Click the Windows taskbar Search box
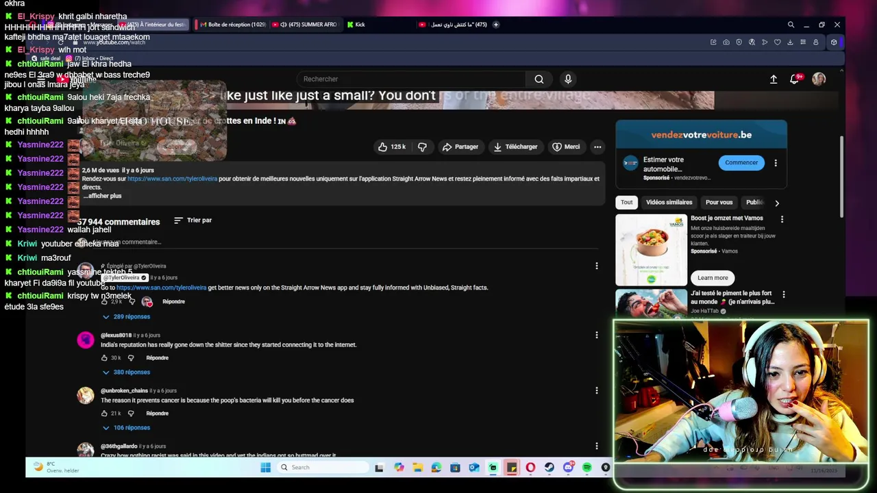 (x=324, y=468)
